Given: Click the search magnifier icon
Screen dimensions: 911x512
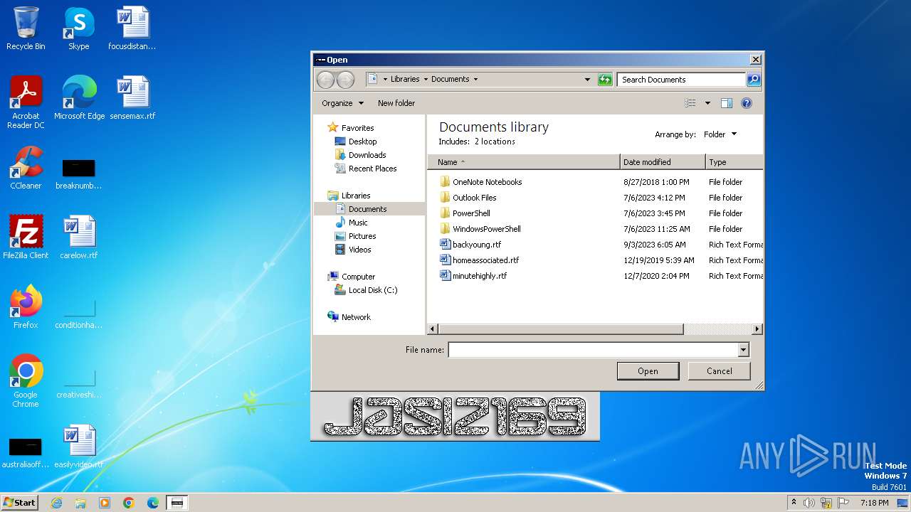Looking at the screenshot, I should [x=754, y=80].
